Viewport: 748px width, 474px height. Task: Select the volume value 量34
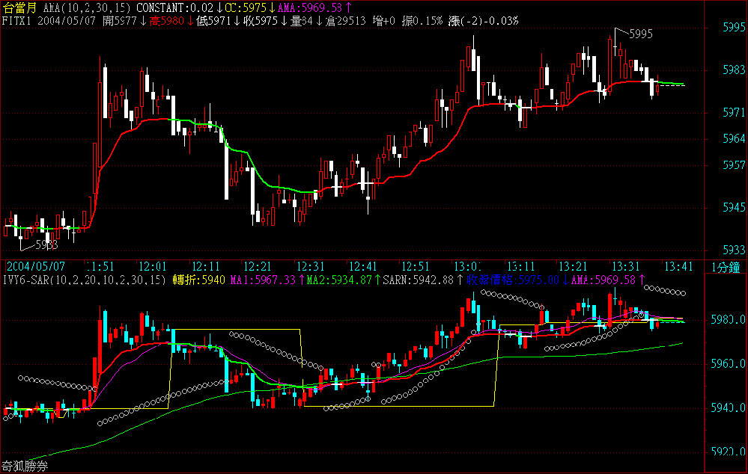[302, 20]
